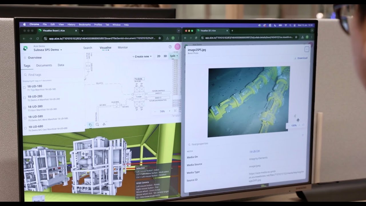The height and width of the screenshot is (206, 366).
Task: Bookmark the Visualise Board page with star
Action: tap(160, 38)
